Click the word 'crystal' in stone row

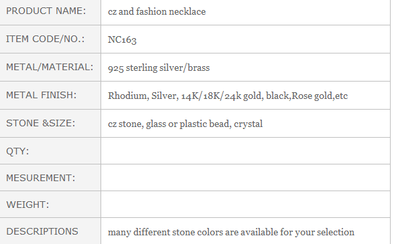click(x=248, y=124)
